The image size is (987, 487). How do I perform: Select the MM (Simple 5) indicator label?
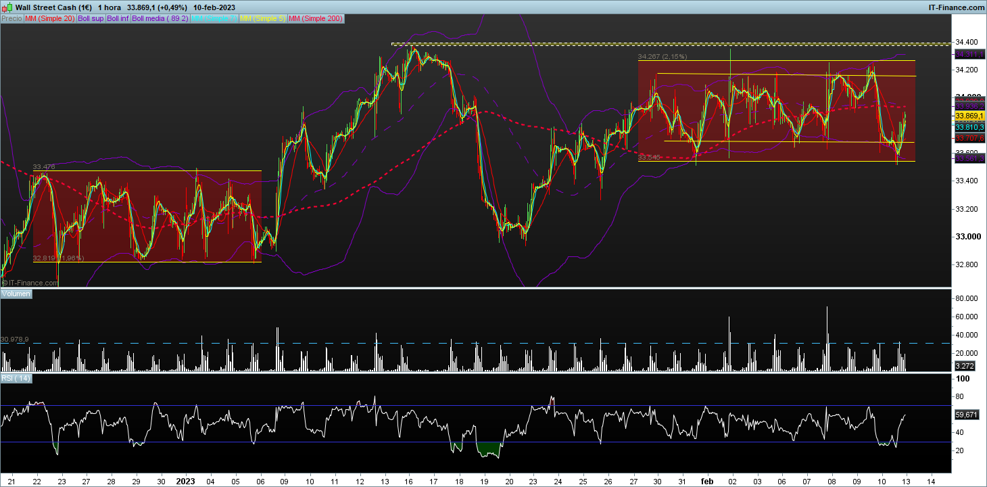pyautogui.click(x=263, y=19)
